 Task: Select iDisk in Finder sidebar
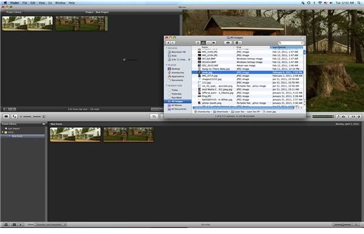point(172,56)
